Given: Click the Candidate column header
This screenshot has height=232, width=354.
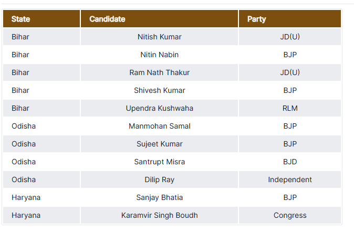Looking at the screenshot, I should click(107, 19).
